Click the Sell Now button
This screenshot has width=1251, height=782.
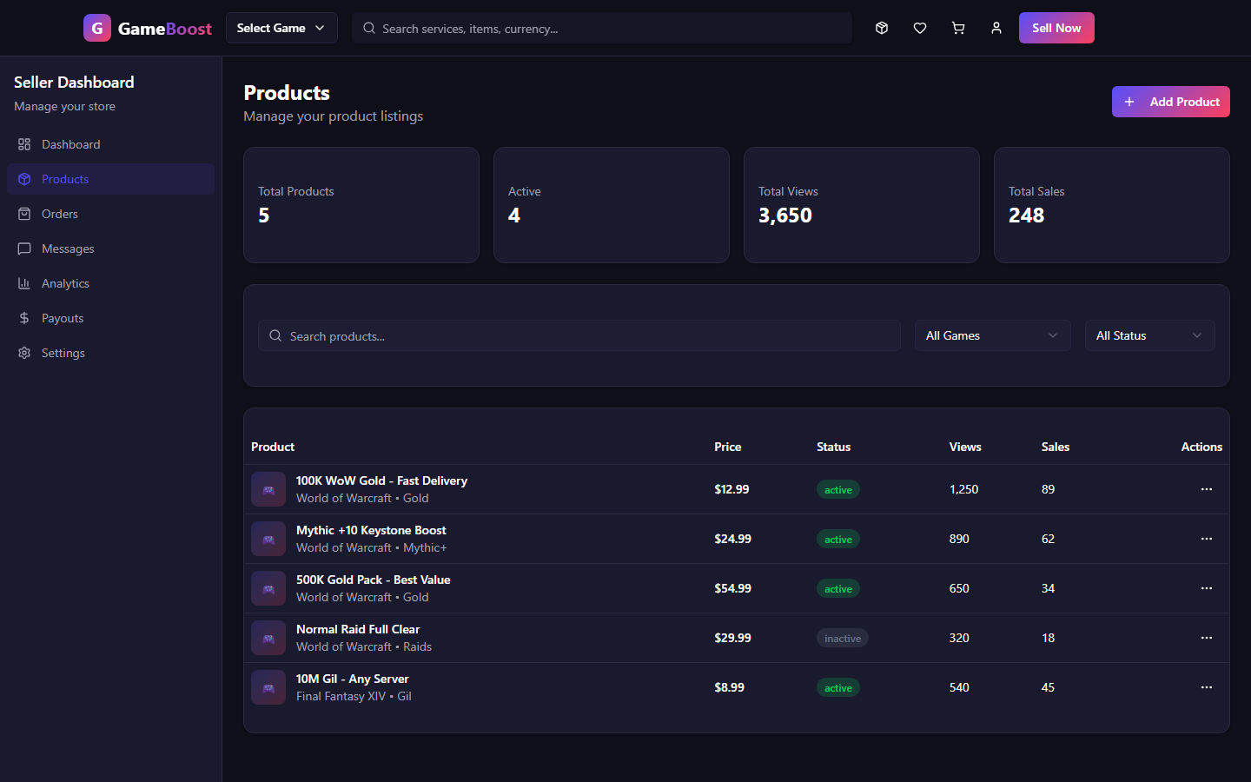tap(1056, 28)
